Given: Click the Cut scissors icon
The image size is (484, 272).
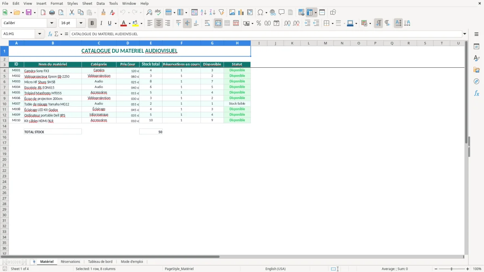Looking at the screenshot, I should 72,12.
